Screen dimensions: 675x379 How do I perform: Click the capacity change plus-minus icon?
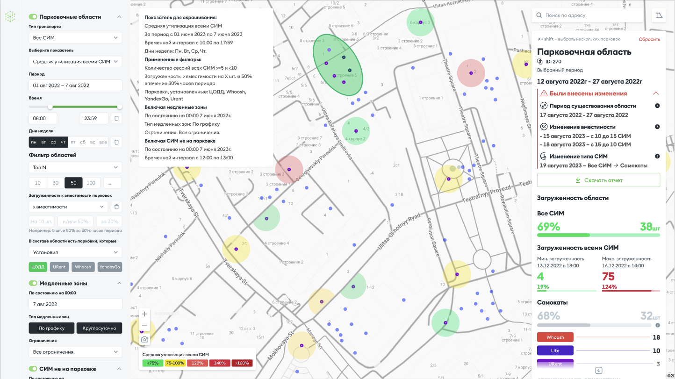pos(544,127)
